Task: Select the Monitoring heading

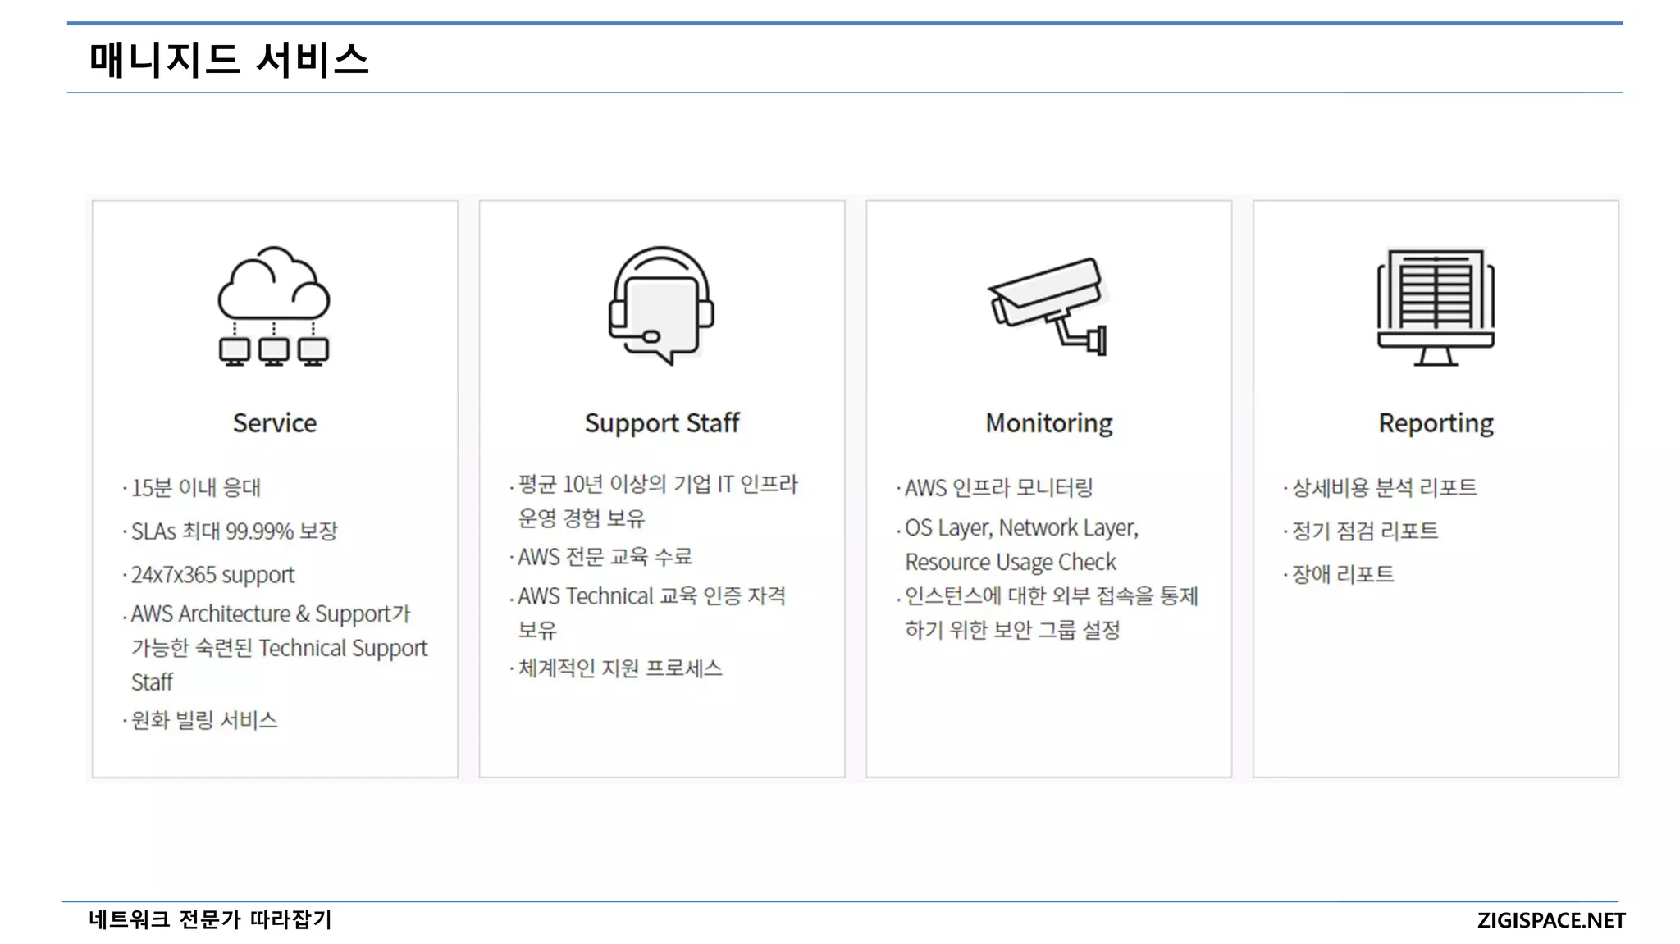Action: [1049, 423]
